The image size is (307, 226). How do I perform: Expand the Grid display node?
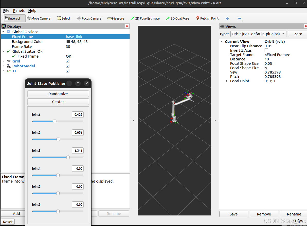pos(3,61)
